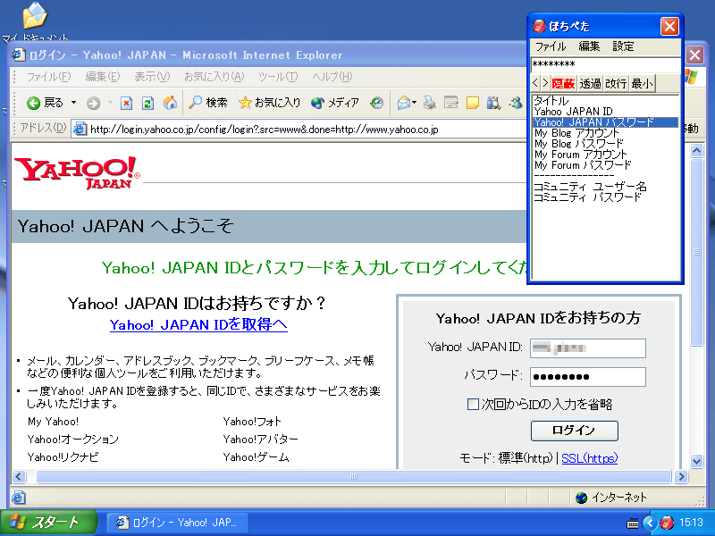Click the ログイン button
The width and height of the screenshot is (715, 536).
[x=574, y=431]
